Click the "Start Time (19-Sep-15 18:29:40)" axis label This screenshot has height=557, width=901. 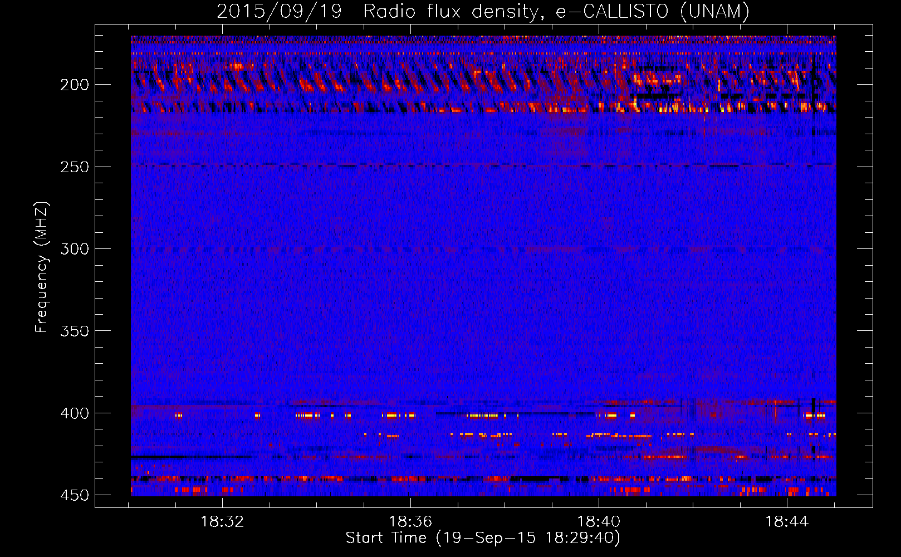point(483,538)
